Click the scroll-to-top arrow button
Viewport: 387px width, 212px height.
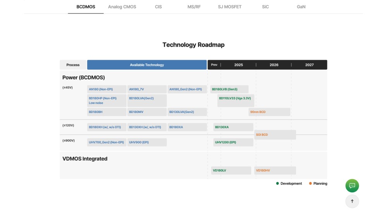352,201
